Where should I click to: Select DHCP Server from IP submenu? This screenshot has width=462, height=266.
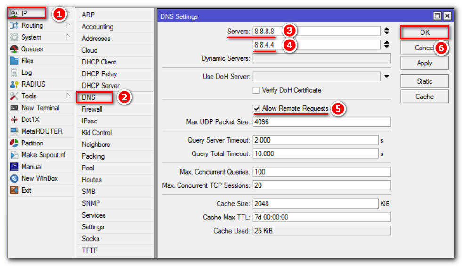point(100,86)
